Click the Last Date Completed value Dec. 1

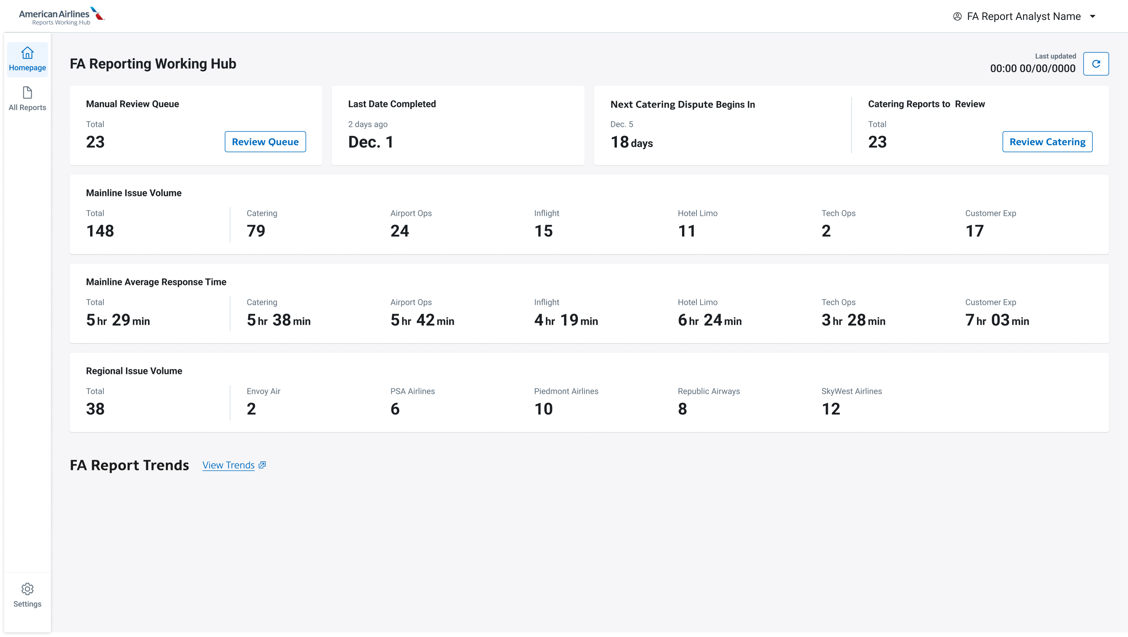click(x=370, y=142)
